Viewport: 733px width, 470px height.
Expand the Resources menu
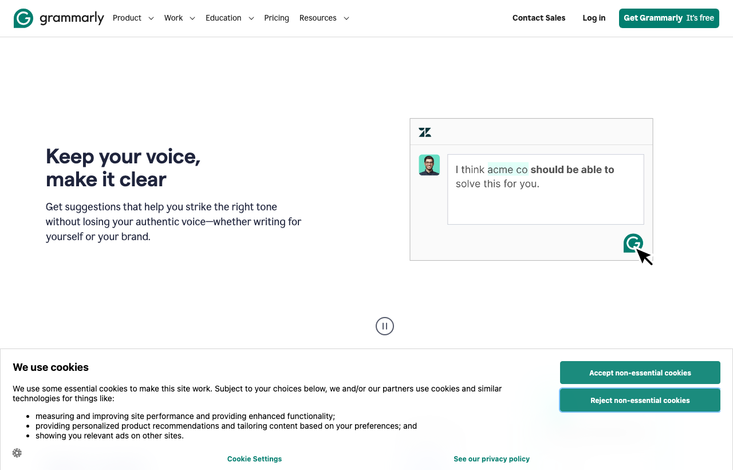(324, 18)
